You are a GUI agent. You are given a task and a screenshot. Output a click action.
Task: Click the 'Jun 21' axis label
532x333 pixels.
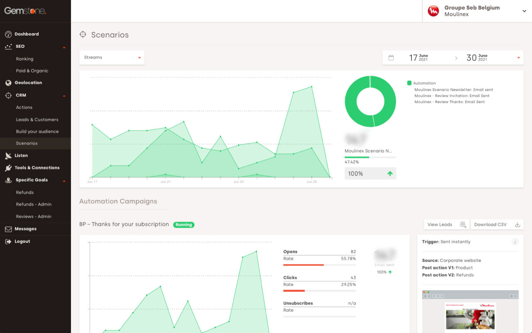(165, 182)
